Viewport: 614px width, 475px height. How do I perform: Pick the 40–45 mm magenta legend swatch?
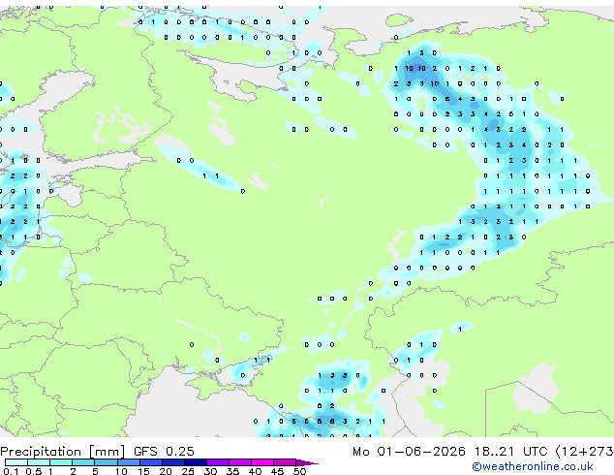(262, 462)
